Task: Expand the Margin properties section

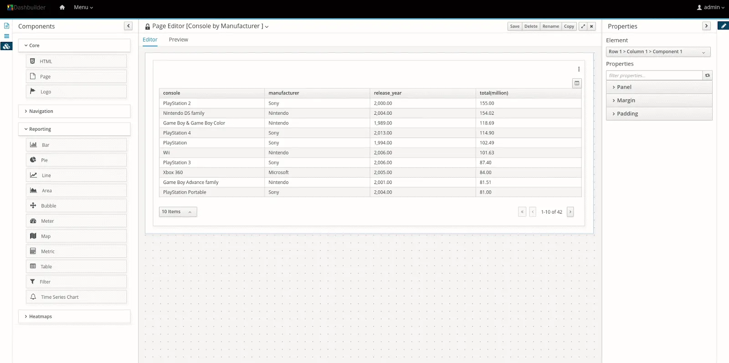Action: click(x=659, y=100)
